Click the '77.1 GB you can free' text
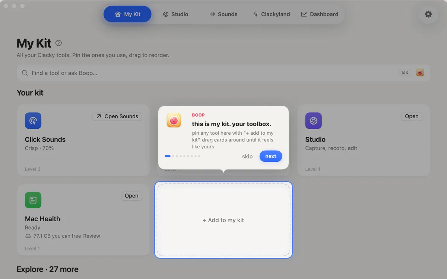This screenshot has width=447, height=279. (57, 236)
